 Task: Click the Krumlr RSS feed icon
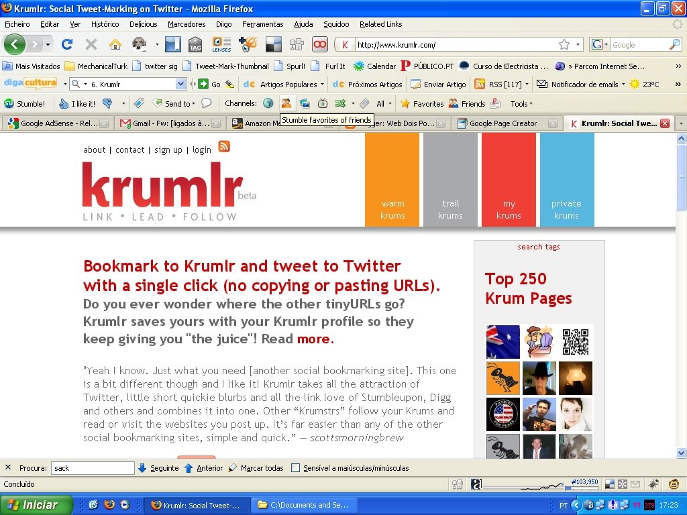pos(224,146)
